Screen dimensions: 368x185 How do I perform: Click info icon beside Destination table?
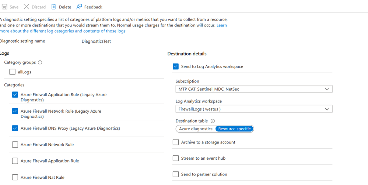[213, 121]
